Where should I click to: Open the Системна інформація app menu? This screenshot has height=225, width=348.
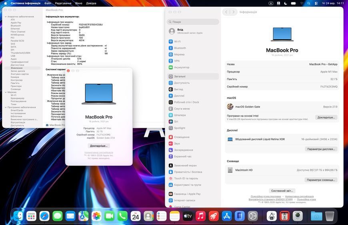click(x=26, y=3)
